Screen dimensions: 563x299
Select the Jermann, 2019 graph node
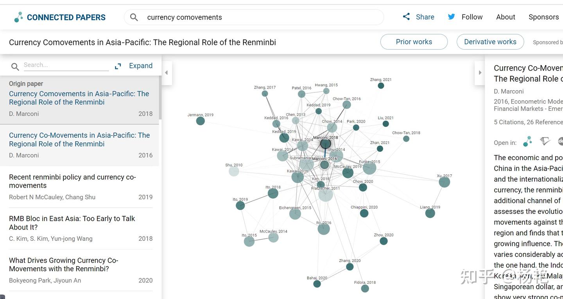pos(200,121)
